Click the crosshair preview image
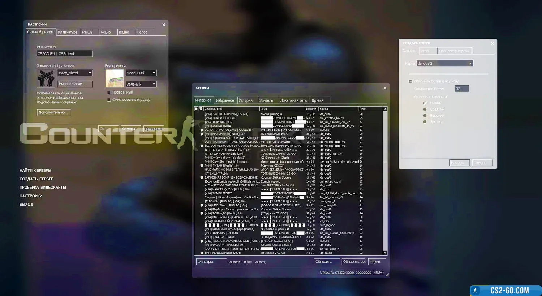 tap(114, 78)
